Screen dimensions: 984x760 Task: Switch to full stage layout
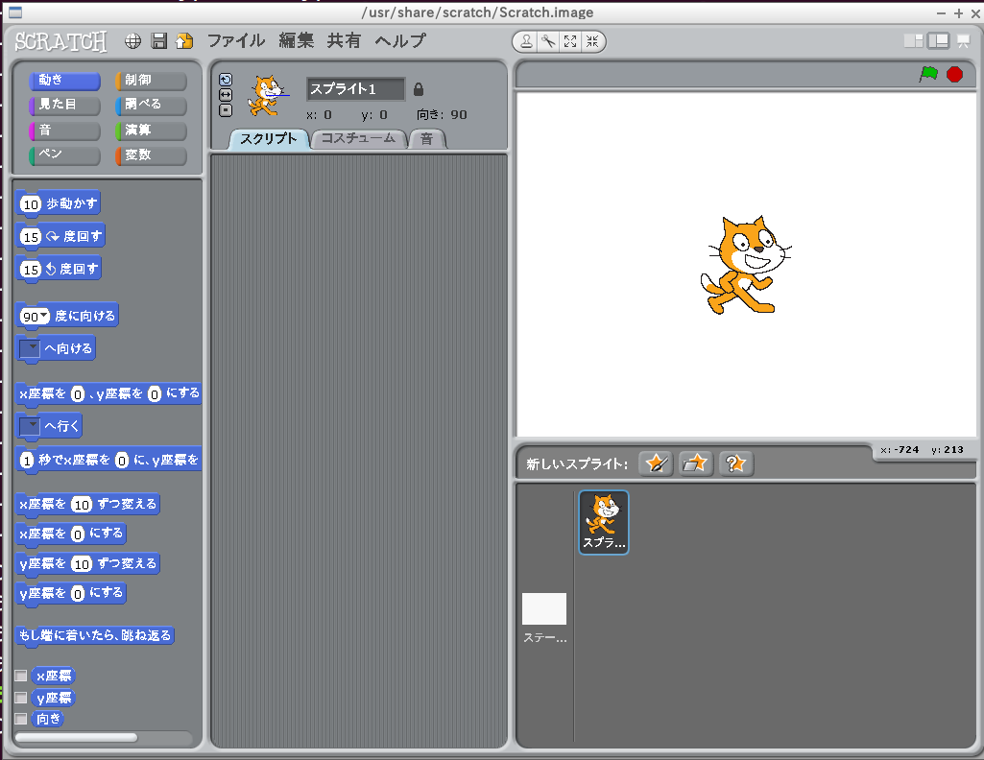(x=939, y=40)
